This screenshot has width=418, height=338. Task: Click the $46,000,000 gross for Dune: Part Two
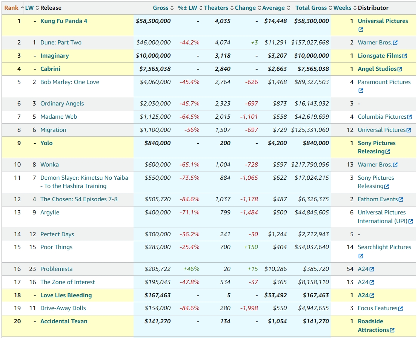153,43
